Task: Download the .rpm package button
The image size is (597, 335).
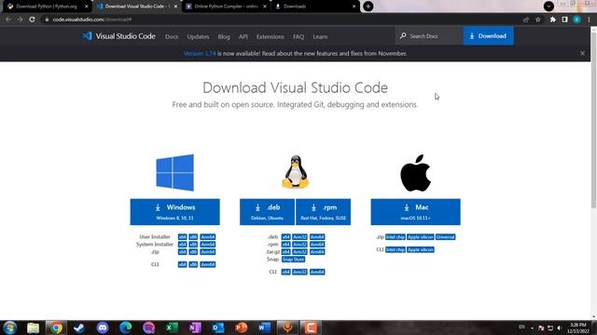Action: tap(323, 211)
